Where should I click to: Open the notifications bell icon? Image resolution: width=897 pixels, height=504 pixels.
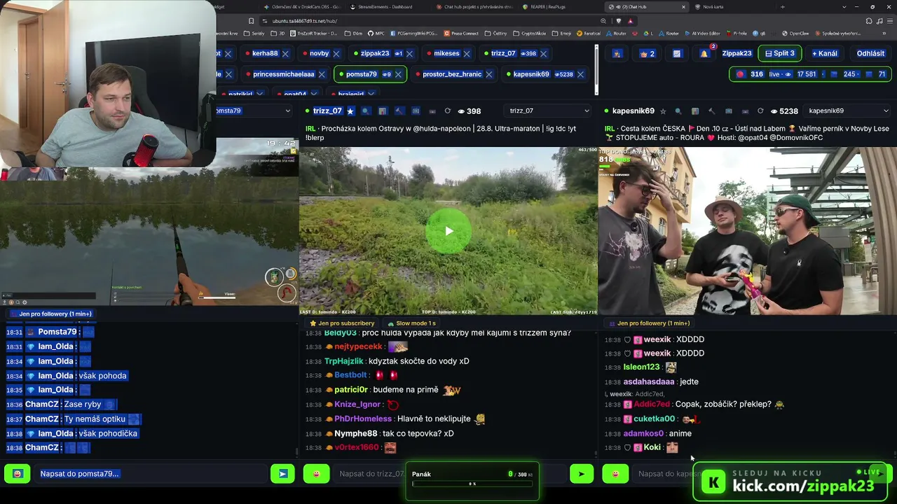704,53
